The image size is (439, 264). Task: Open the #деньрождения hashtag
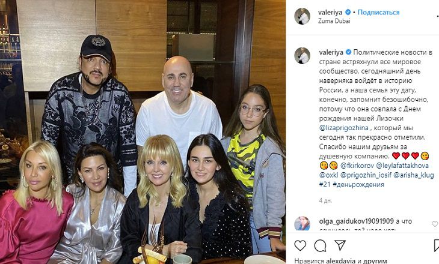click(x=358, y=184)
